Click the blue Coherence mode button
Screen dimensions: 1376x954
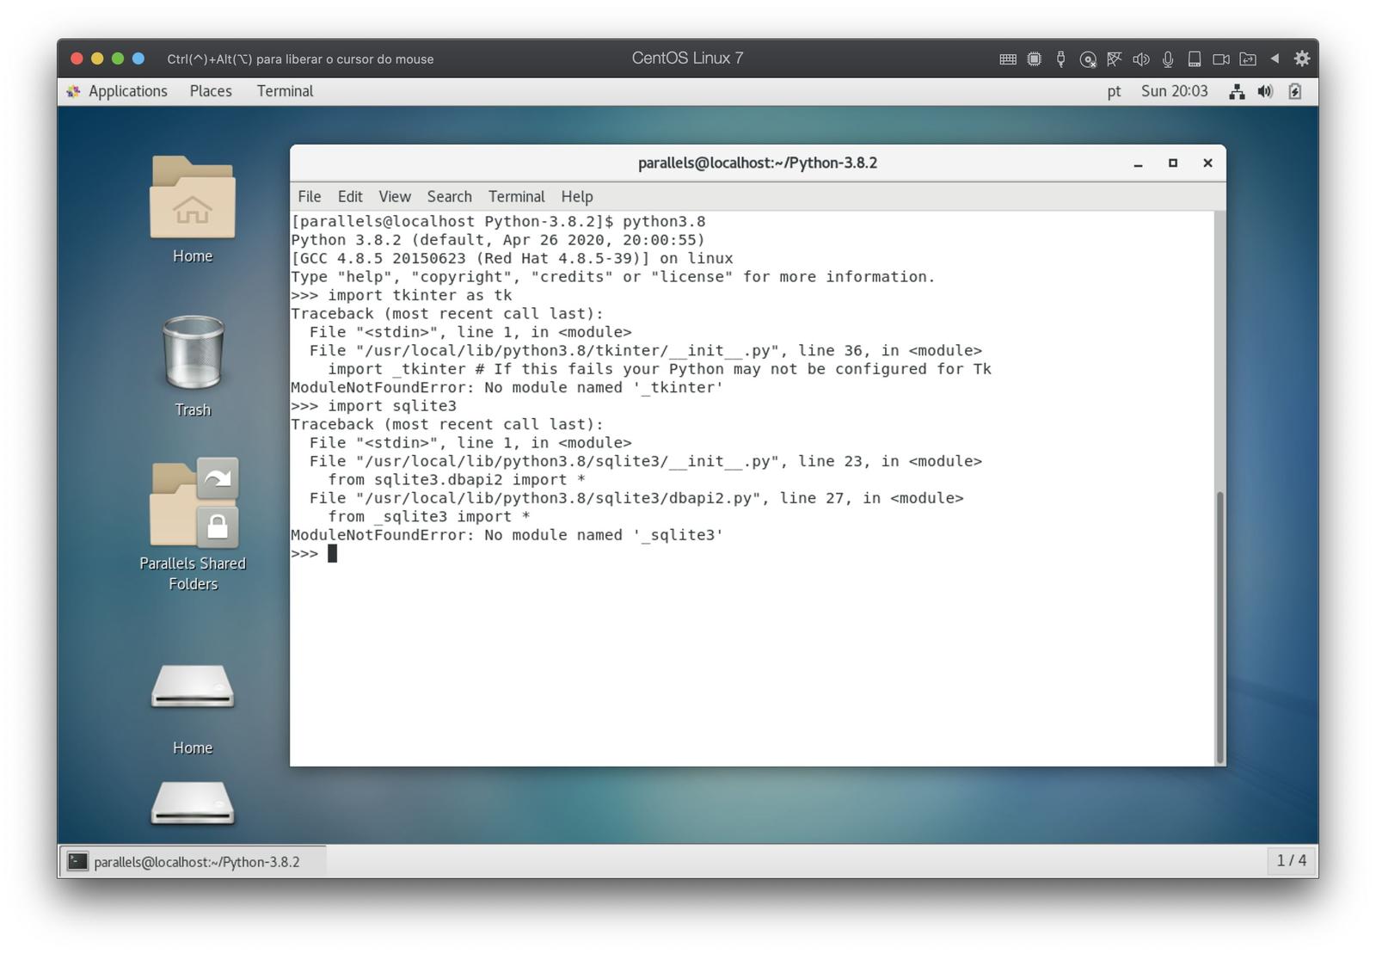click(x=138, y=58)
